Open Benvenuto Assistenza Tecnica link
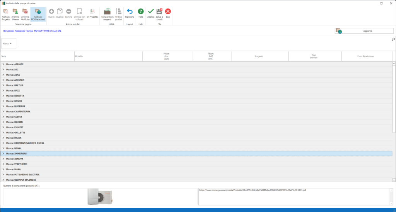The height and width of the screenshot is (212, 396). [32, 31]
